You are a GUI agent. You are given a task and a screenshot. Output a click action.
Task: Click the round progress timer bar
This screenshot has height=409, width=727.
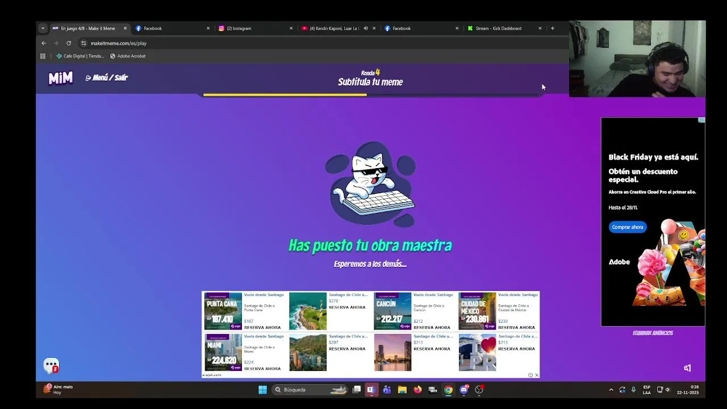(370, 95)
